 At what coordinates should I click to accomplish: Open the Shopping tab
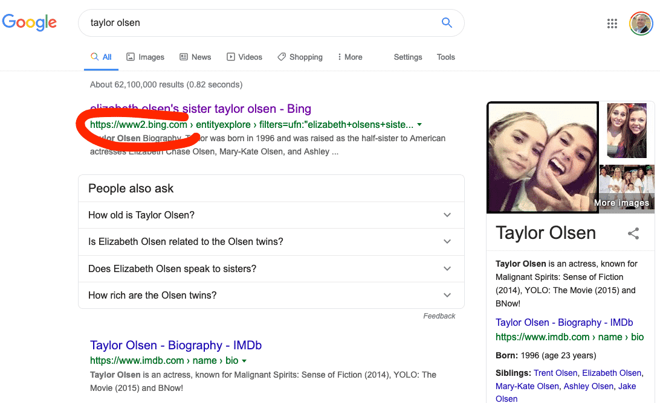[300, 57]
